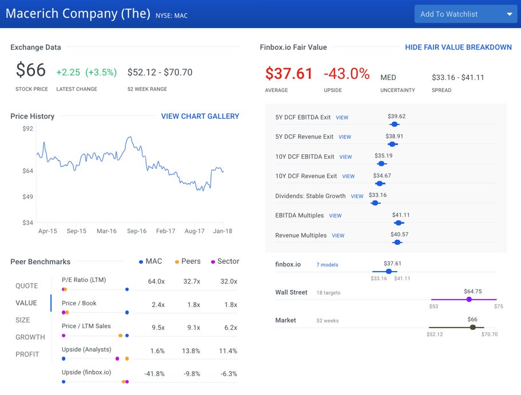Screen dimensions: 521x395
Task: View the 5Y DCF Revenue Exit model
Action: click(344, 137)
